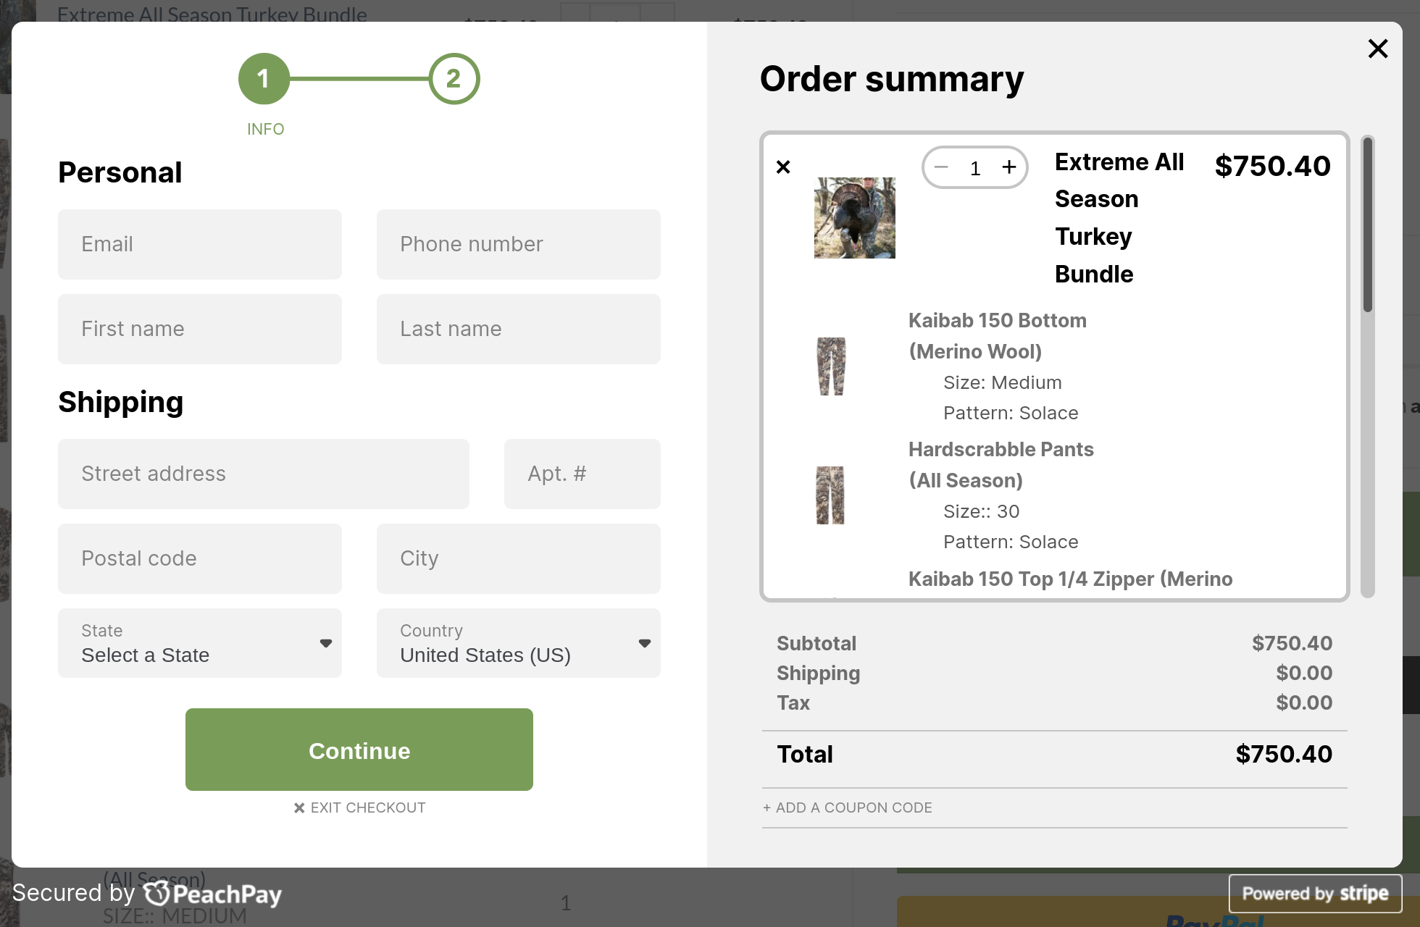Click the Turkey Bundle product thumbnail
This screenshot has width=1420, height=927.
tap(854, 217)
